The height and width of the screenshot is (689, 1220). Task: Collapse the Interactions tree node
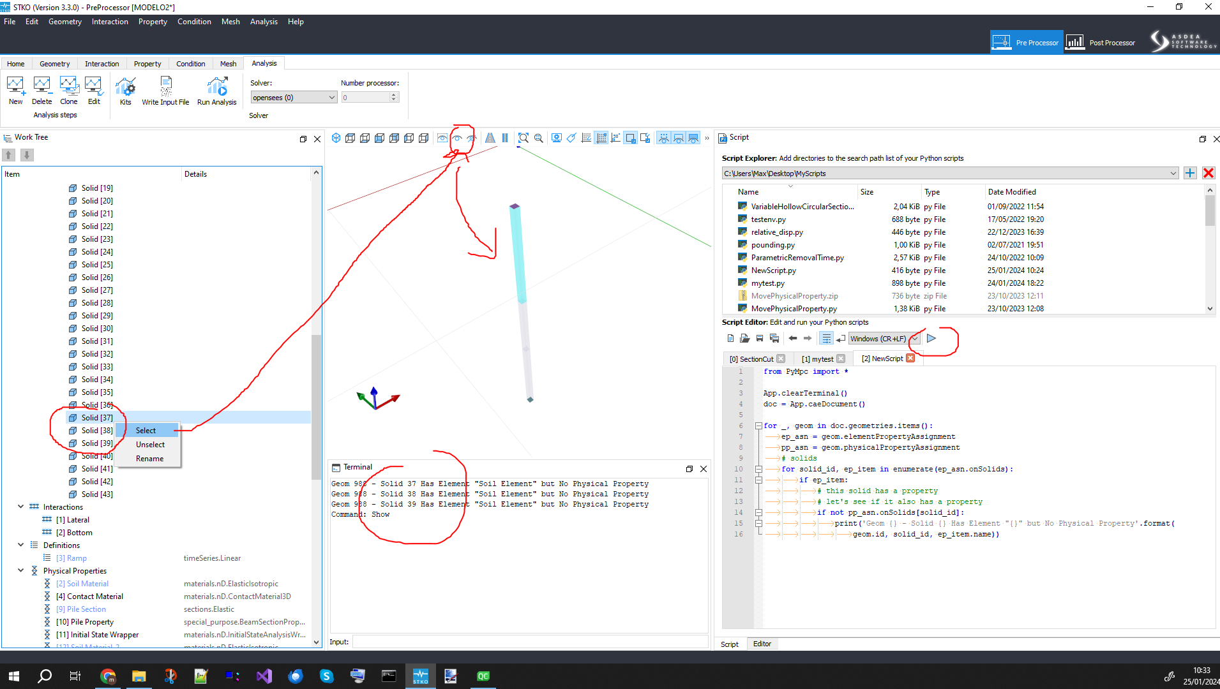(x=20, y=507)
